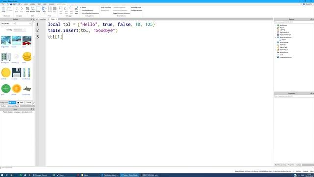The image size is (314, 177).
Task: Switch to the Baseplate document tab
Action: tap(43, 19)
